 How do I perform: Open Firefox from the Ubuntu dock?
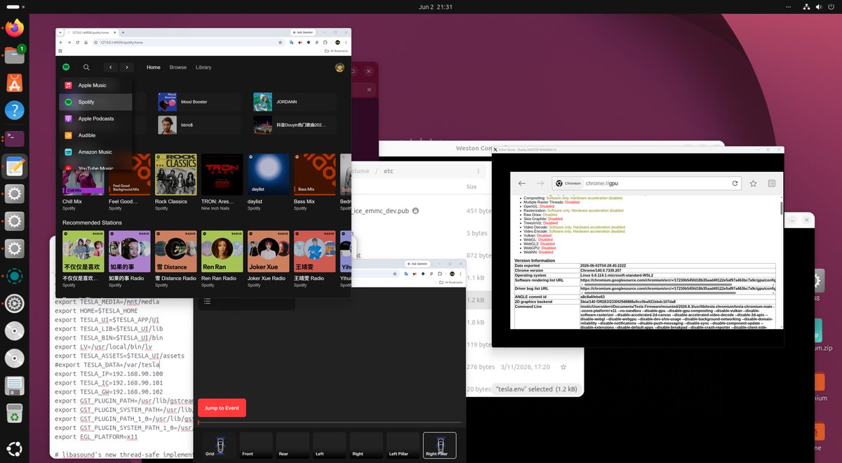pos(15,28)
